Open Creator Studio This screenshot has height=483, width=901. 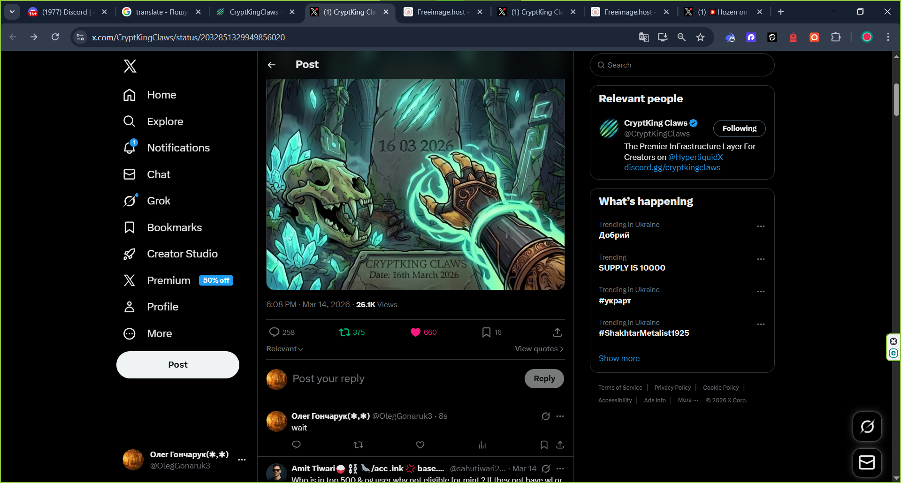(170, 254)
